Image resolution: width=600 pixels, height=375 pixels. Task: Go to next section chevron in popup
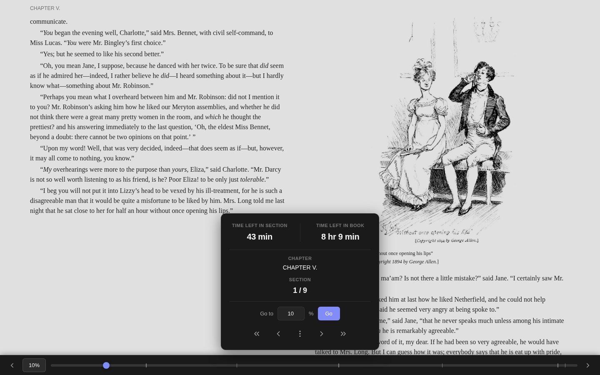pyautogui.click(x=322, y=334)
